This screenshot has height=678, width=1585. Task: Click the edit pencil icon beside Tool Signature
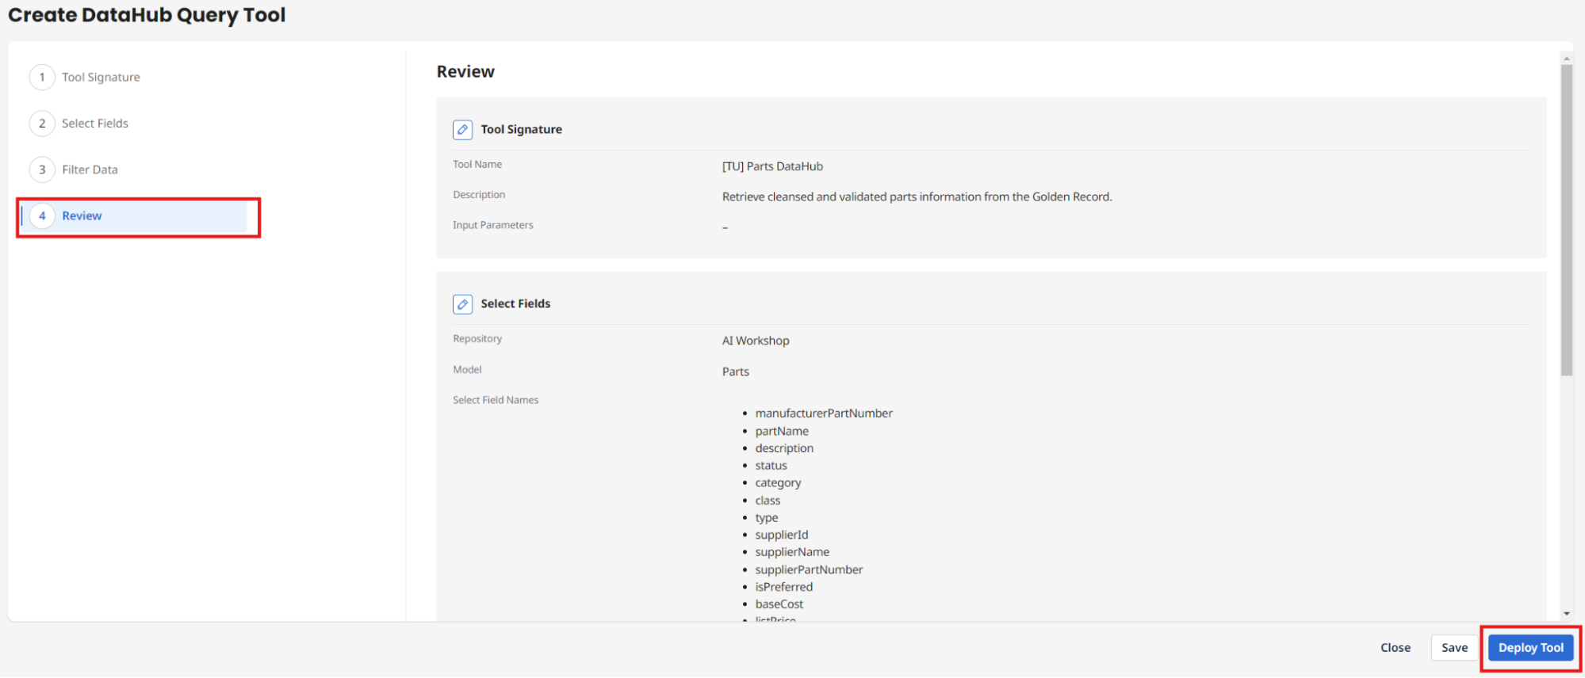pyautogui.click(x=462, y=130)
